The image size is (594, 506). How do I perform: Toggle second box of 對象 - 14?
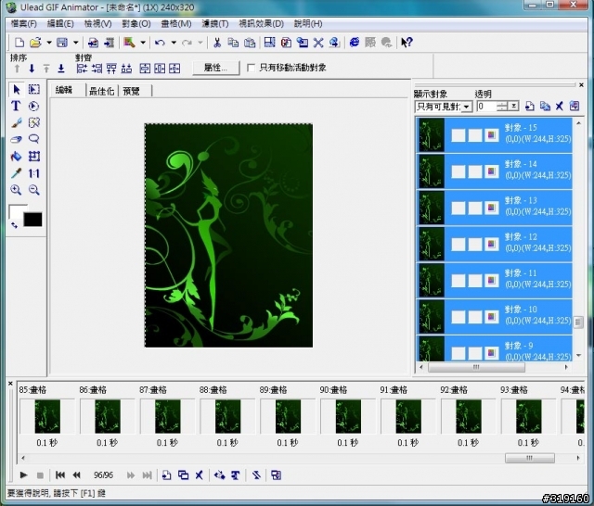click(475, 171)
